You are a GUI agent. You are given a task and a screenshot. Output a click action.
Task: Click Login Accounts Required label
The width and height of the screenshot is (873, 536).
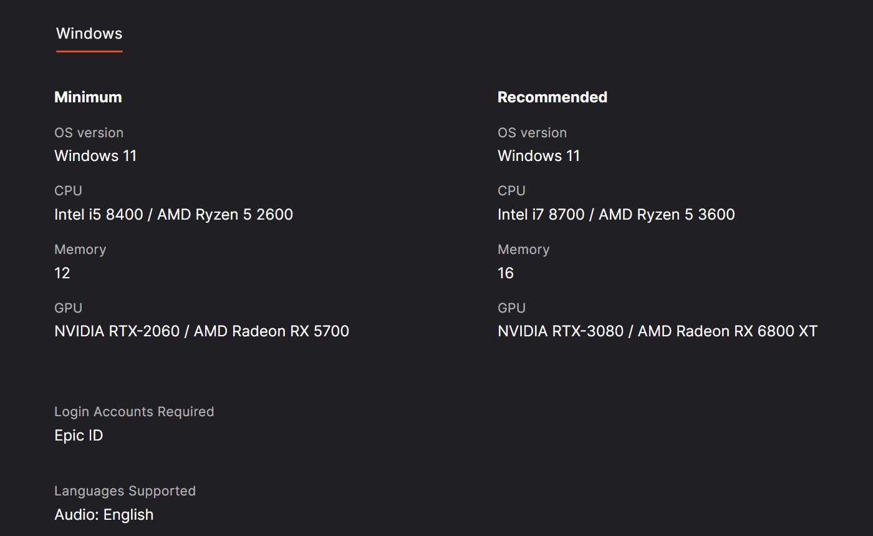pos(134,412)
